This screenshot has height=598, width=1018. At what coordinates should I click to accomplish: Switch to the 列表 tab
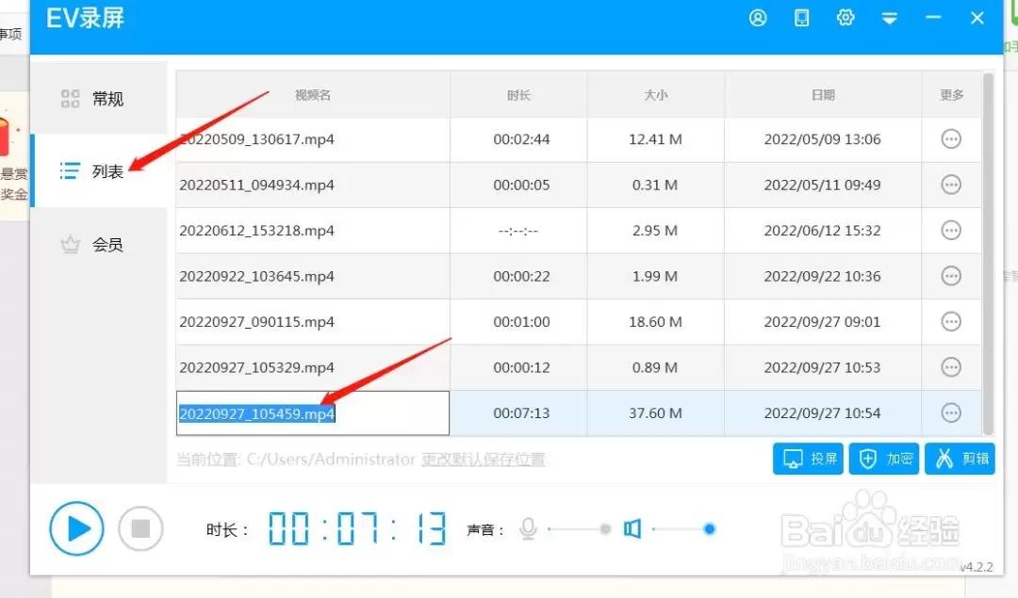coord(99,171)
